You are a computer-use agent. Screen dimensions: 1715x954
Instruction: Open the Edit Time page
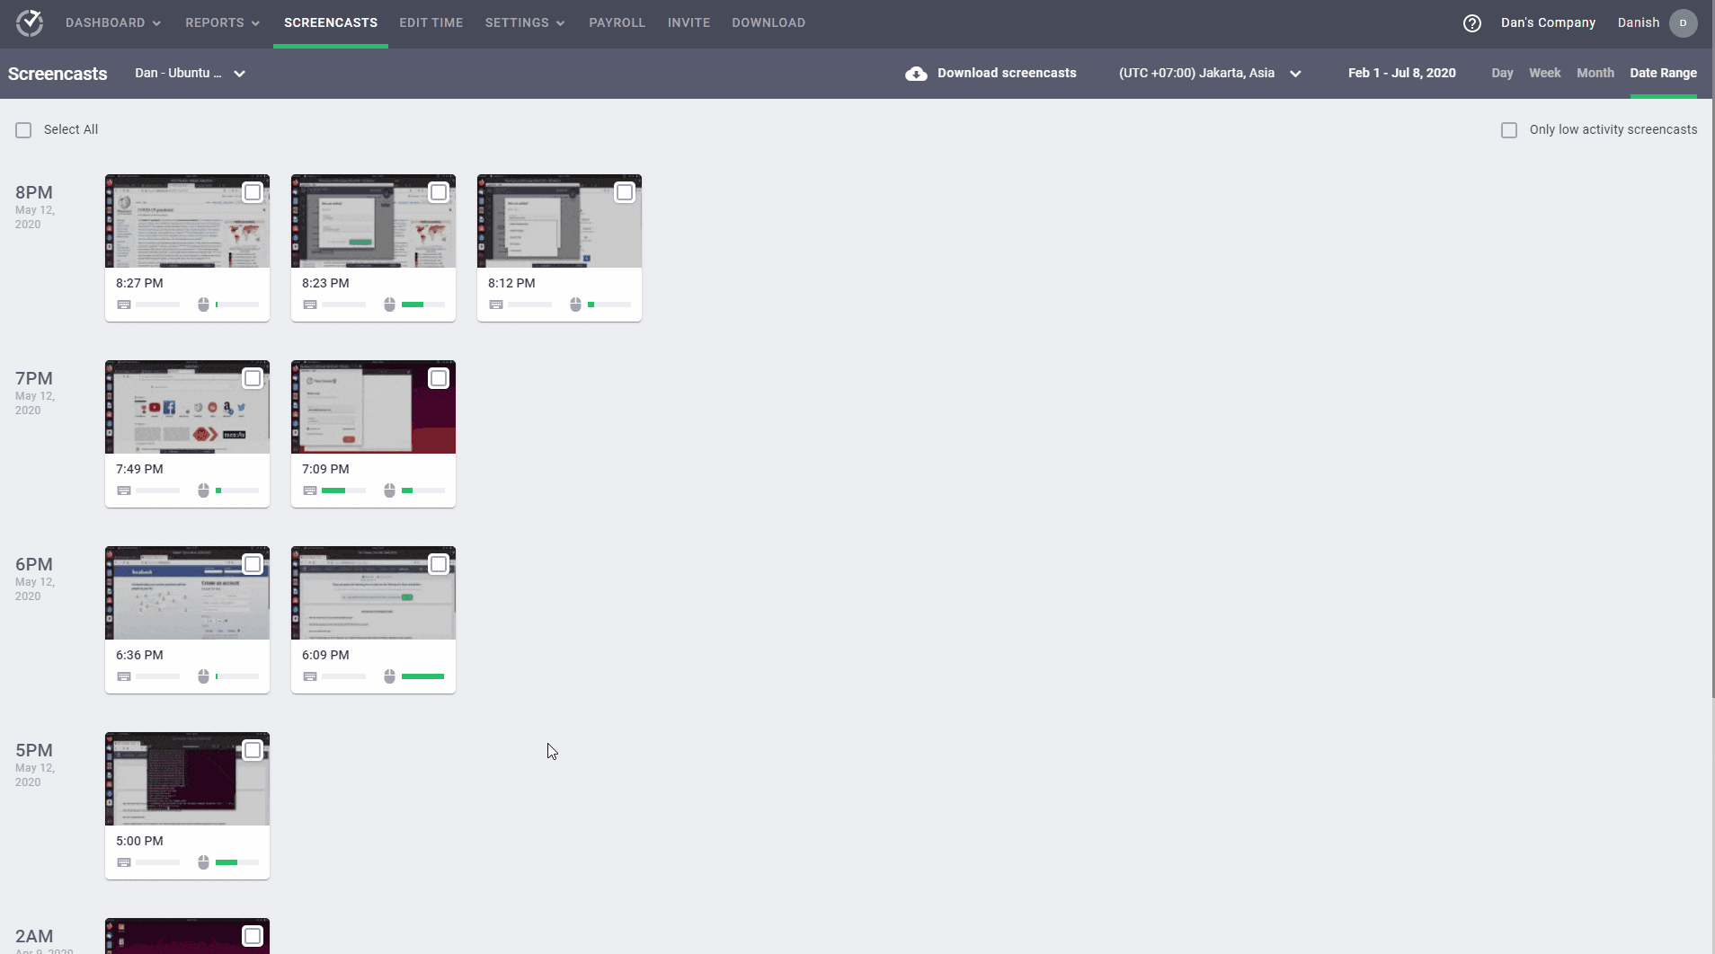pyautogui.click(x=431, y=22)
